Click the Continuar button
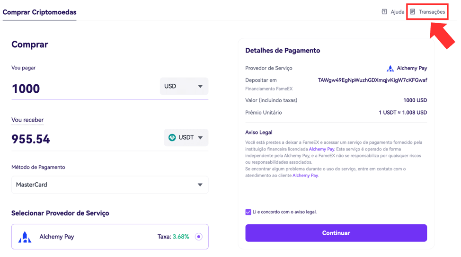461x257 pixels. (x=336, y=233)
